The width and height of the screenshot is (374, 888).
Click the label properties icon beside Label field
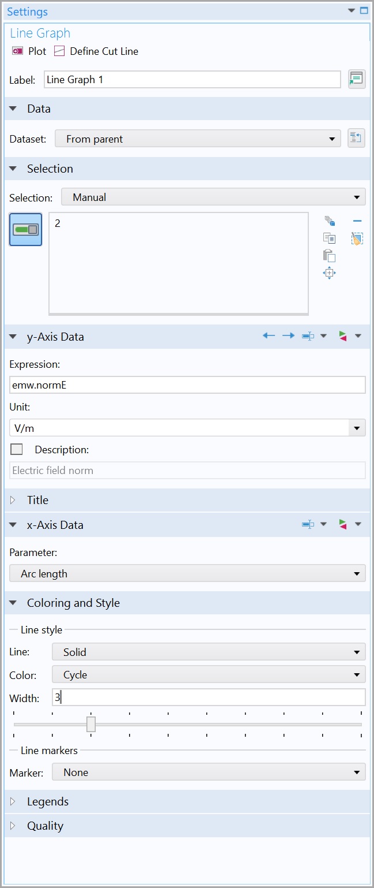click(357, 79)
